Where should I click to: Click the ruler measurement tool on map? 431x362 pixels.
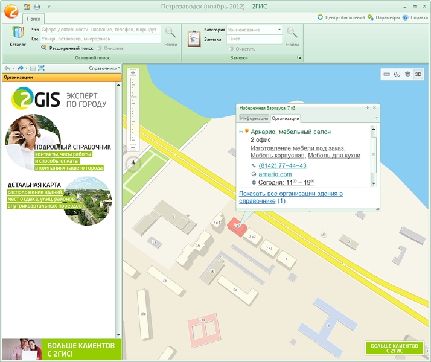tap(387, 74)
